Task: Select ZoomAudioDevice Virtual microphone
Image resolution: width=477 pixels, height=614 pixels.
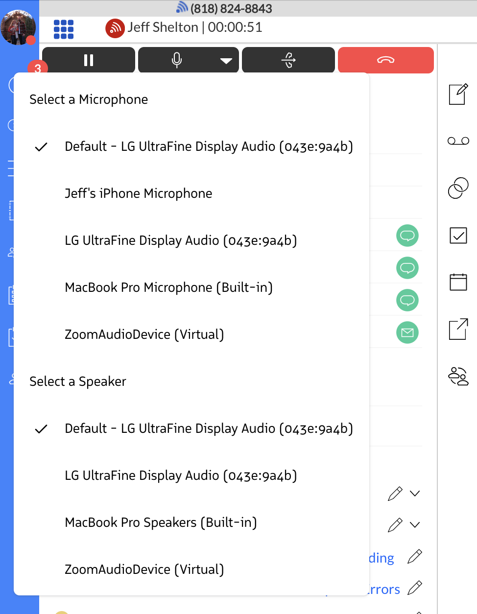Action: pyautogui.click(x=143, y=334)
